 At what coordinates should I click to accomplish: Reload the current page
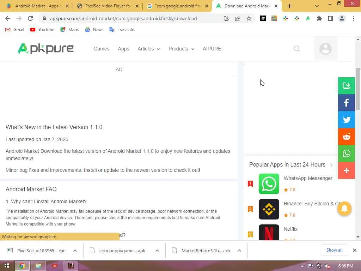pyautogui.click(x=30, y=18)
